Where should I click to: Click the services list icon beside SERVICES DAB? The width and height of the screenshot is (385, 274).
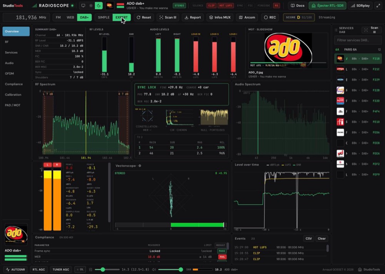tap(336, 30)
